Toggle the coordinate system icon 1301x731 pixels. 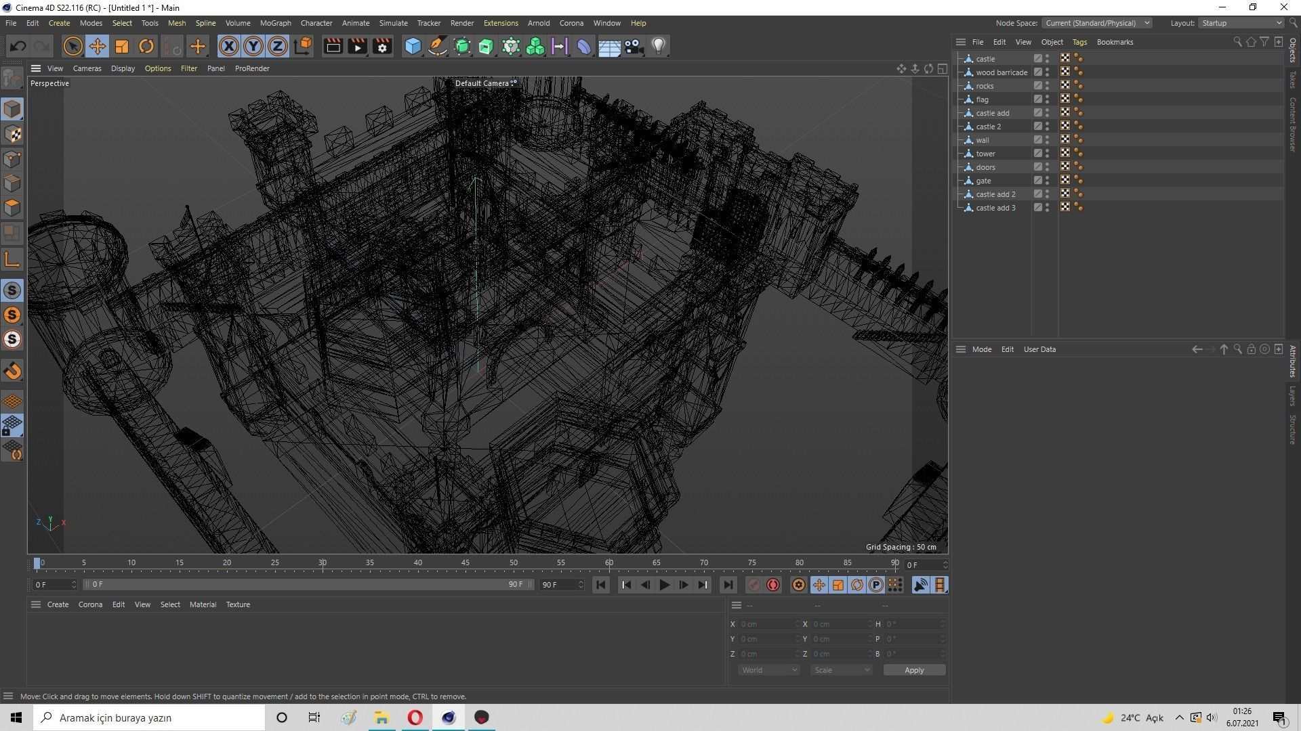(304, 46)
